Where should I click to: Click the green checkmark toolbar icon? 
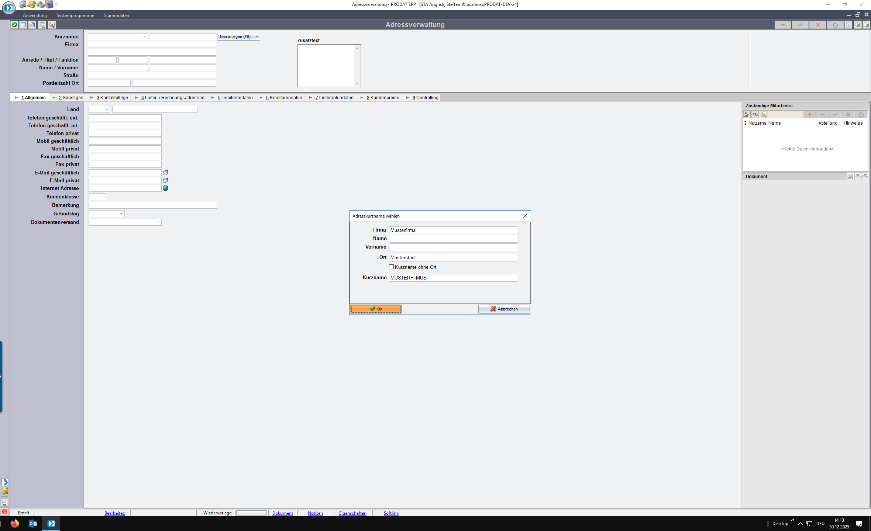[x=14, y=25]
